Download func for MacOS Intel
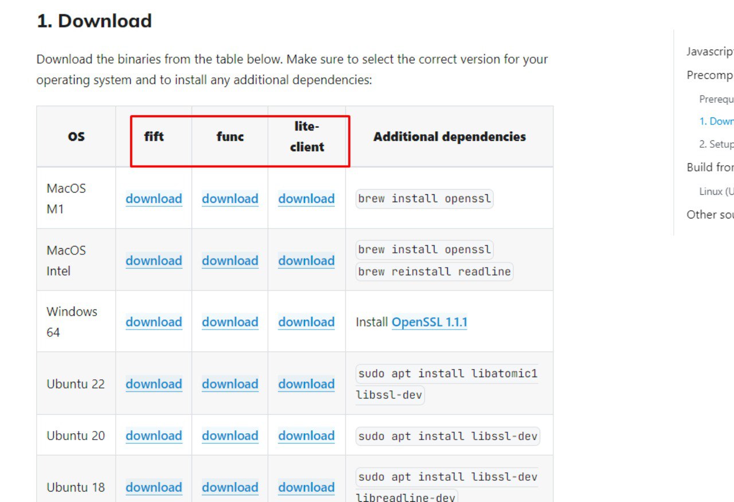Viewport: 734px width, 502px height. tap(230, 261)
